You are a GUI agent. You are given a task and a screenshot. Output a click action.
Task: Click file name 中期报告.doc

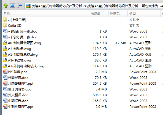[x=18, y=101]
